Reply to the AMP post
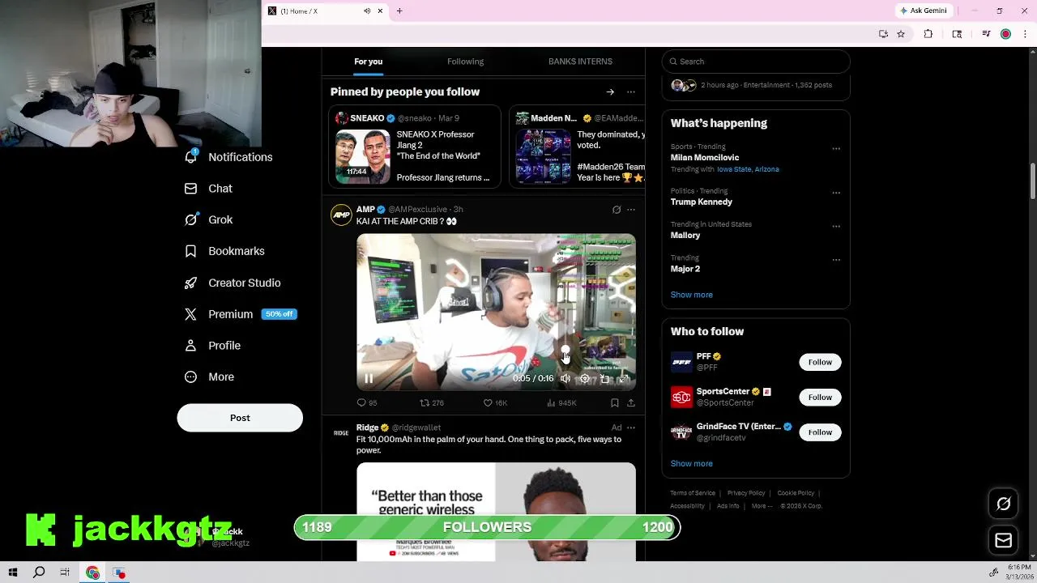Viewport: 1037px width, 583px height. coord(367,402)
